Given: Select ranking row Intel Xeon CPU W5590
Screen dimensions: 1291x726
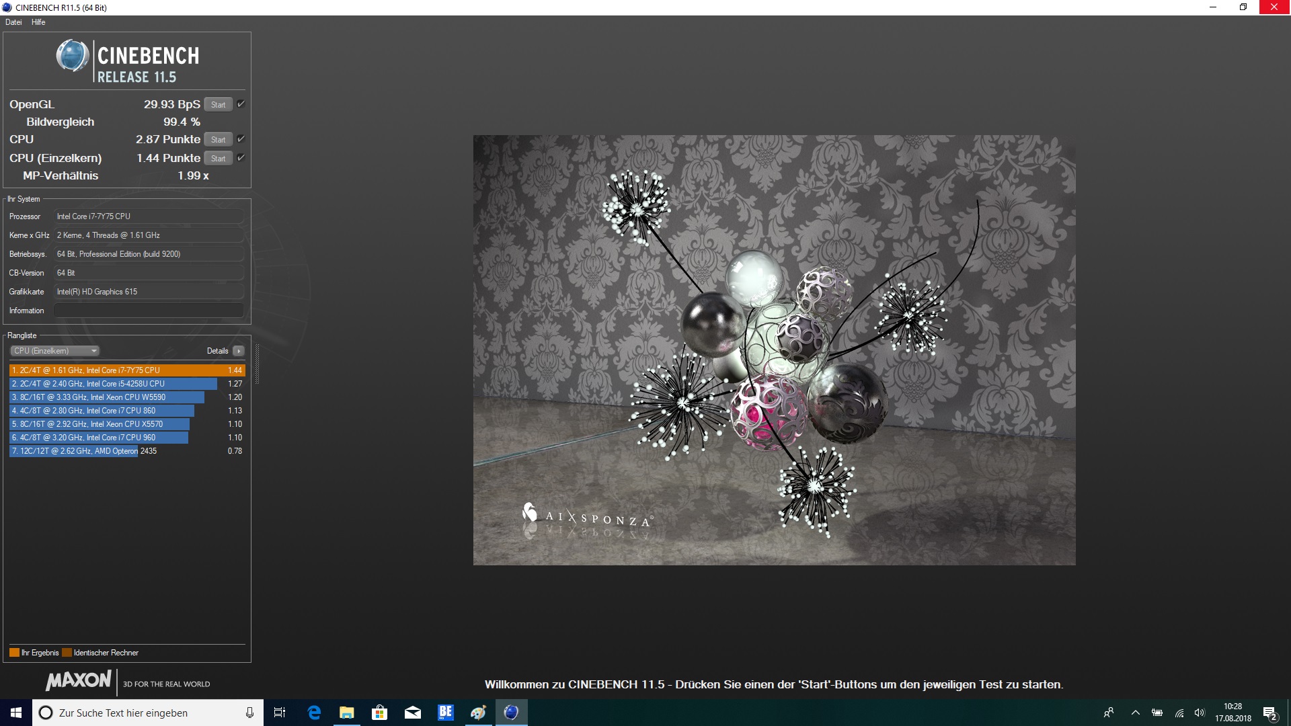Looking at the screenshot, I should click(x=127, y=397).
